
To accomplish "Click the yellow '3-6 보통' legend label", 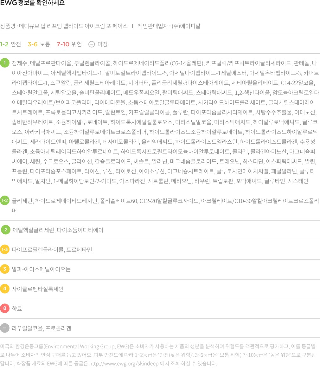I will [39, 44].
